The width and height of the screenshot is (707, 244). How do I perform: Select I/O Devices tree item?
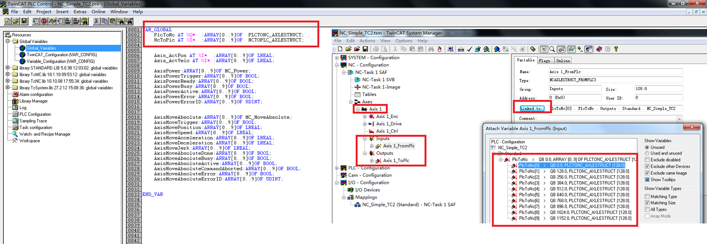click(367, 190)
